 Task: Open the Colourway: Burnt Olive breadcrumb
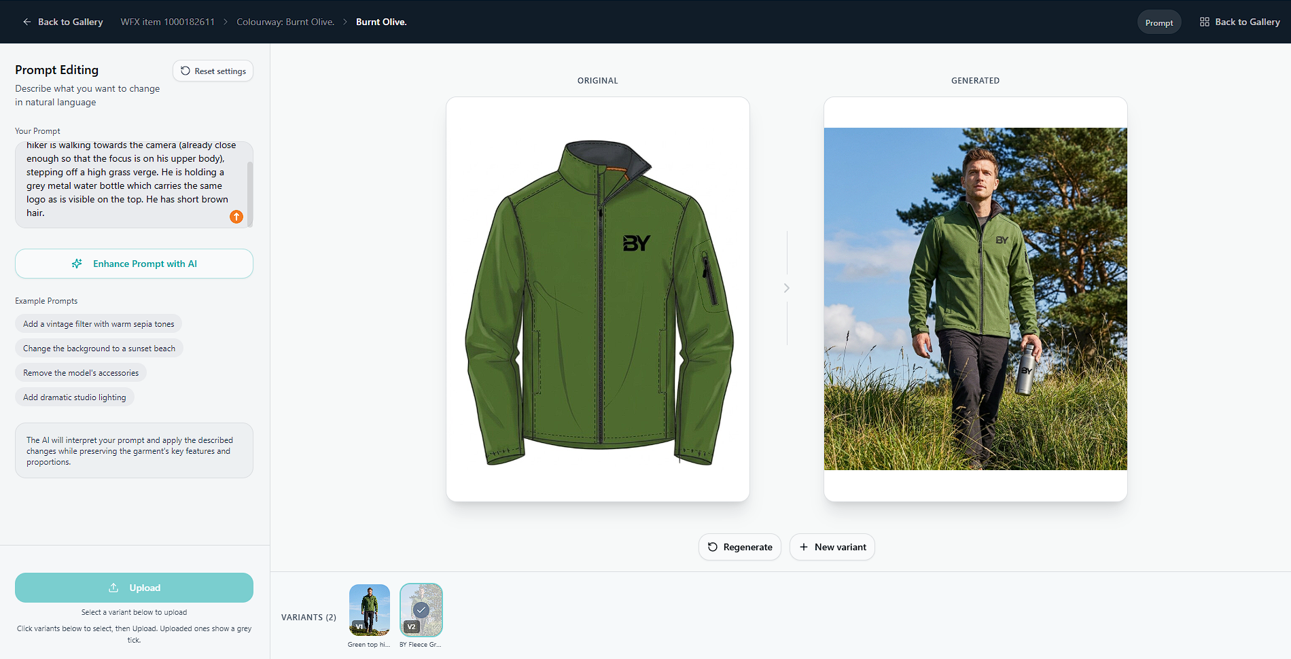point(285,22)
